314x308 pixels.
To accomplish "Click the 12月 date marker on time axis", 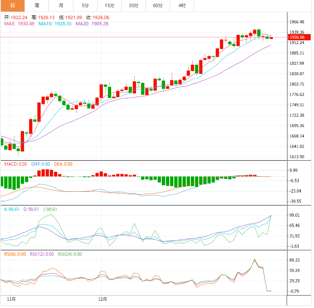I will coord(103,298).
